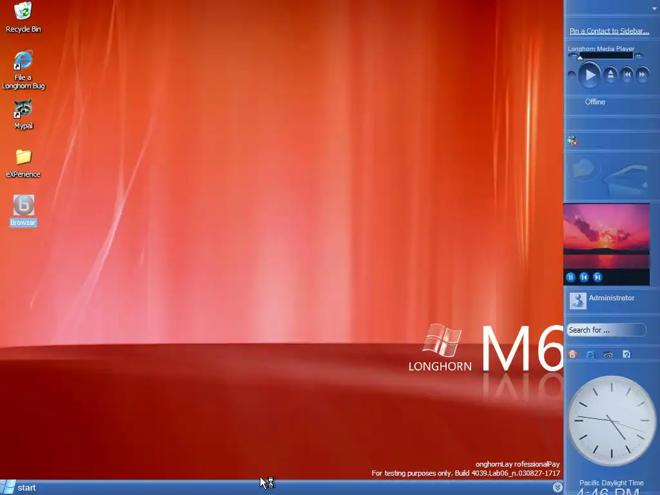Expand the taskbar chevron near sidebar
This screenshot has width=660, height=495.
coord(558,487)
